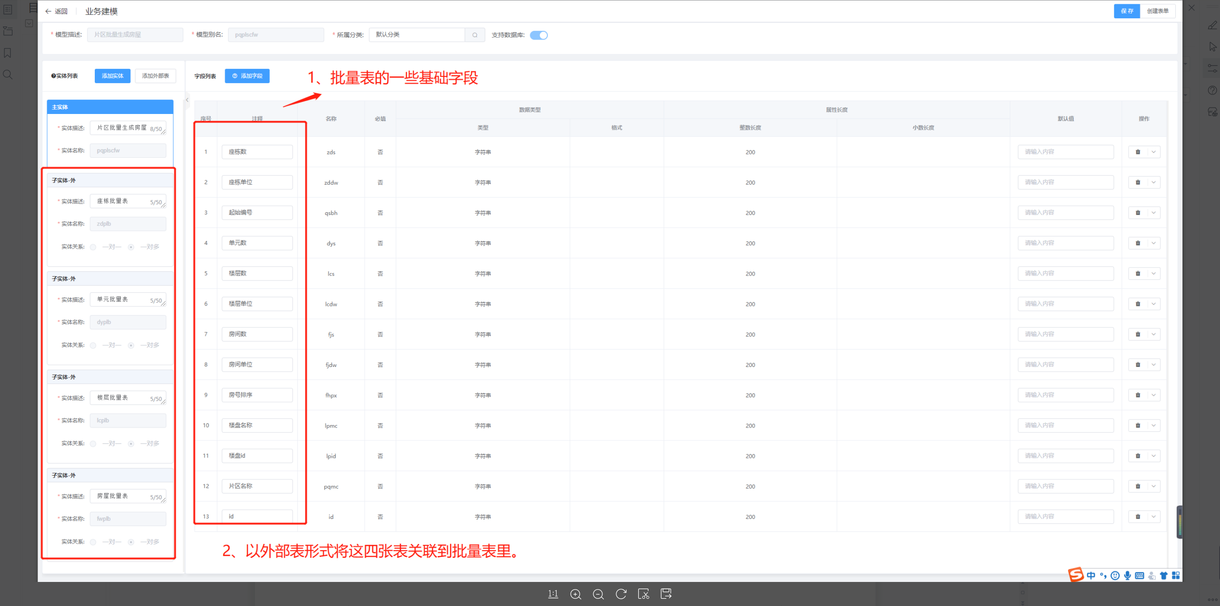
Task: Collapse the entity list panel arrow
Action: [x=187, y=100]
